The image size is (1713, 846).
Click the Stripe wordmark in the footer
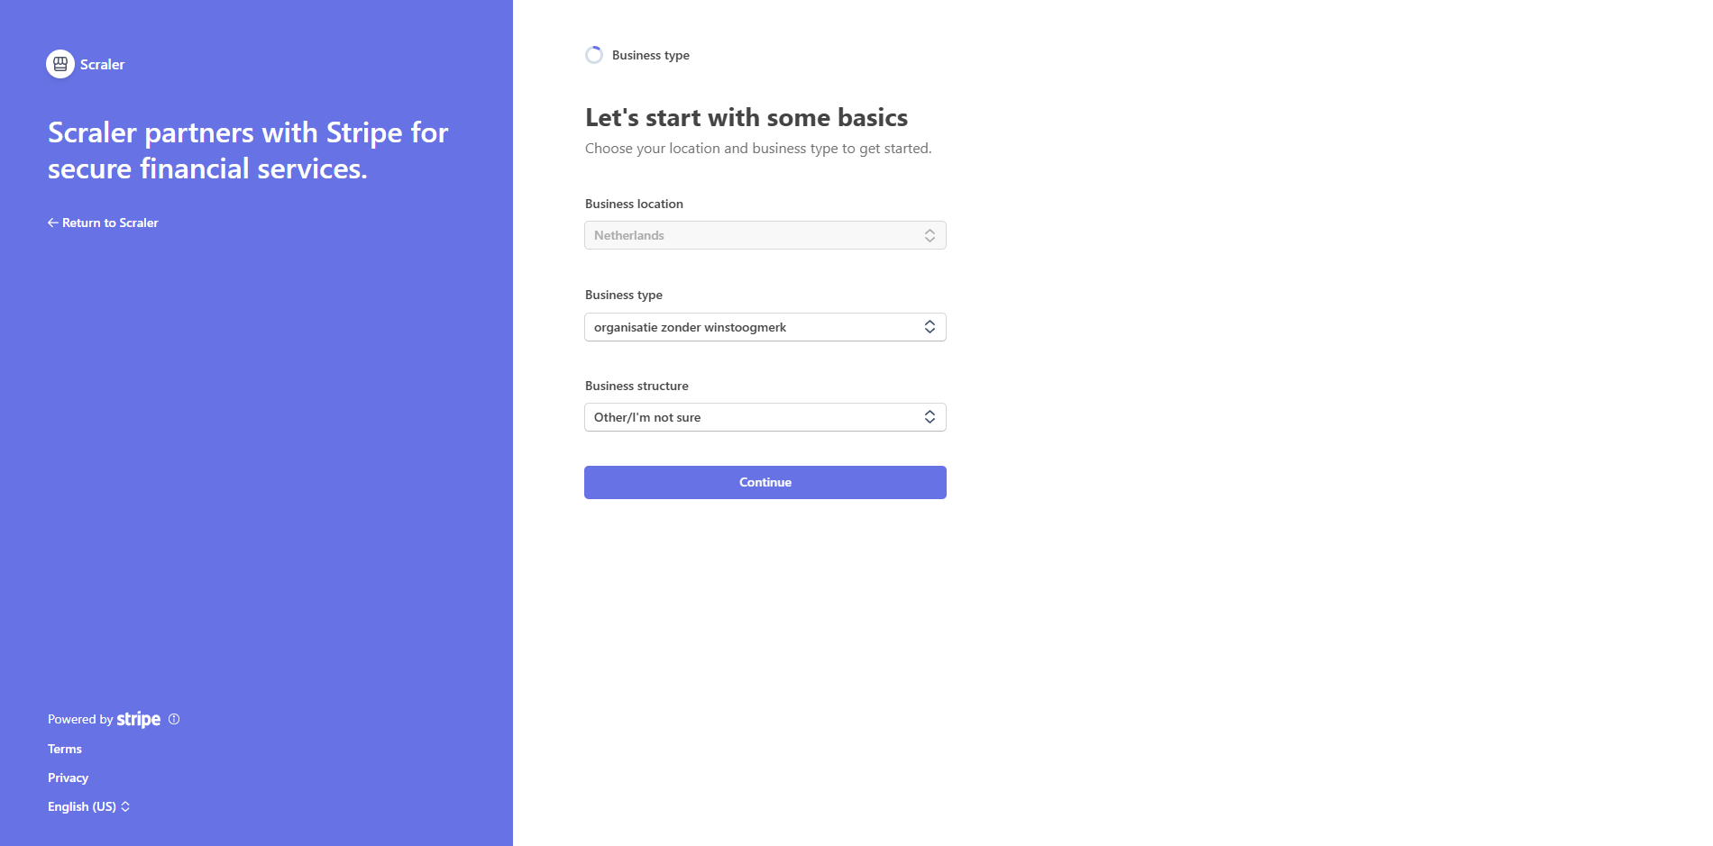(138, 719)
